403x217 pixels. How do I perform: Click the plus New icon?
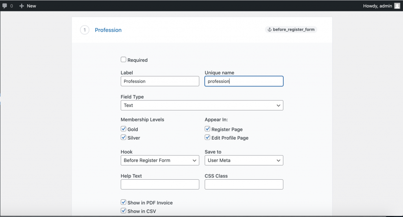(22, 6)
